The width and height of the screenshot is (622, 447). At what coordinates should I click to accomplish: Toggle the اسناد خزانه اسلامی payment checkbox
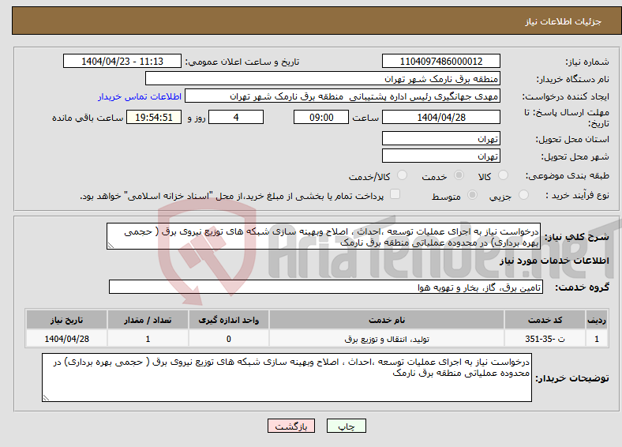coord(395,194)
